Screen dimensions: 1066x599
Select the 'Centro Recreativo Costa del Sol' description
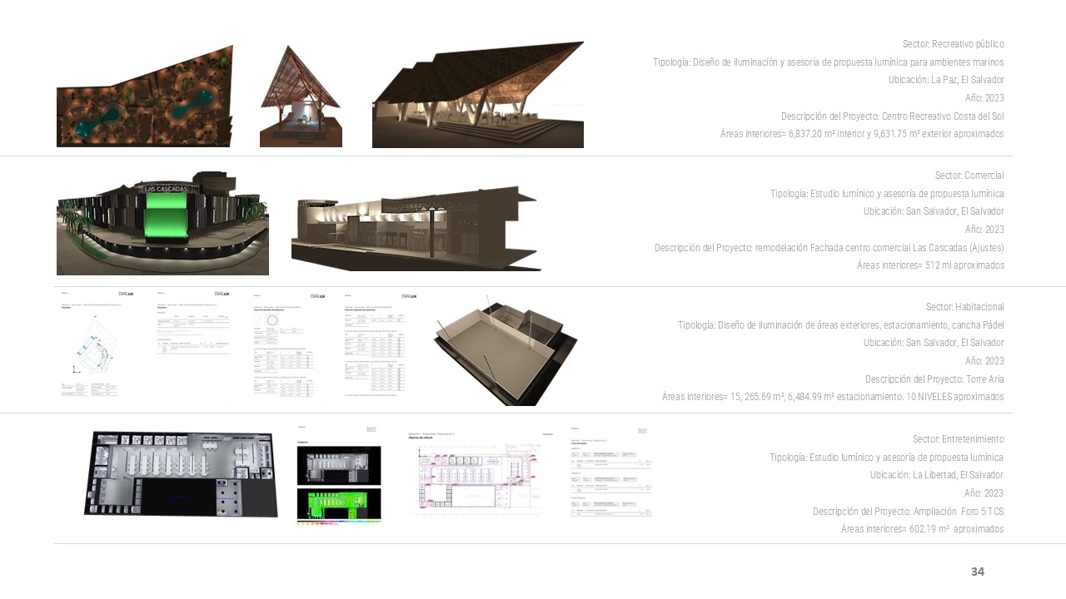[892, 116]
